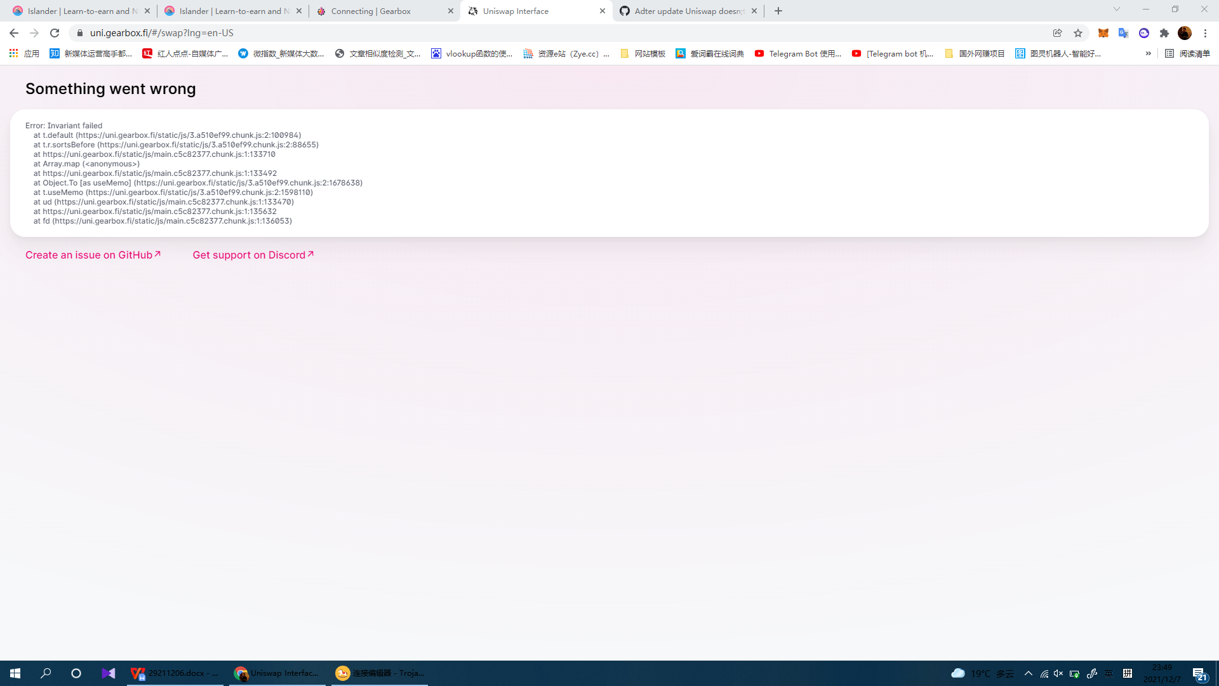Open the Google Translate extension
This screenshot has height=686, width=1219.
coord(1124,33)
